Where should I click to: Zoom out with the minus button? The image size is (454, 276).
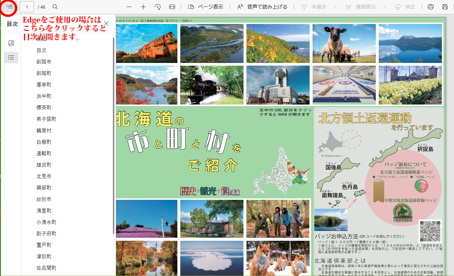[129, 7]
